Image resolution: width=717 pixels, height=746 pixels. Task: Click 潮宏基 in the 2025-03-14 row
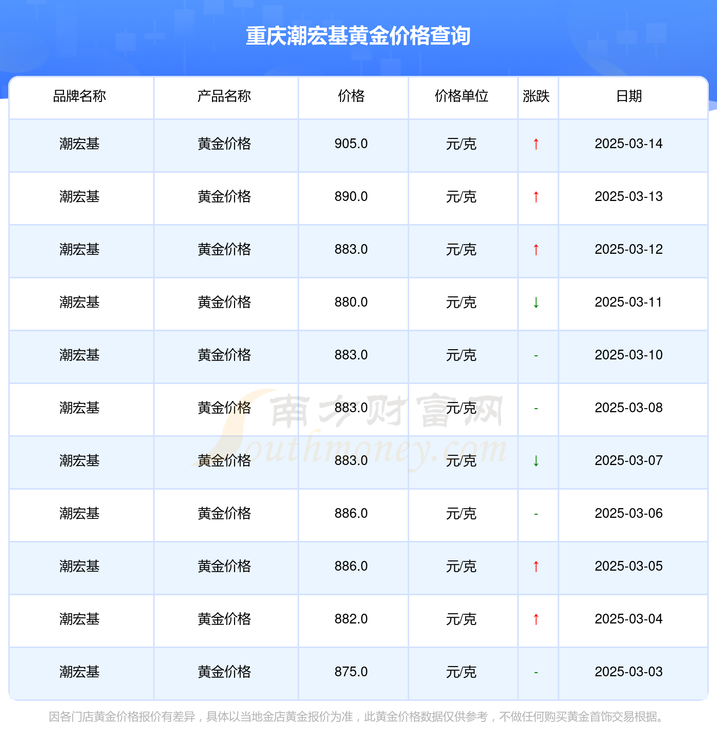click(79, 144)
